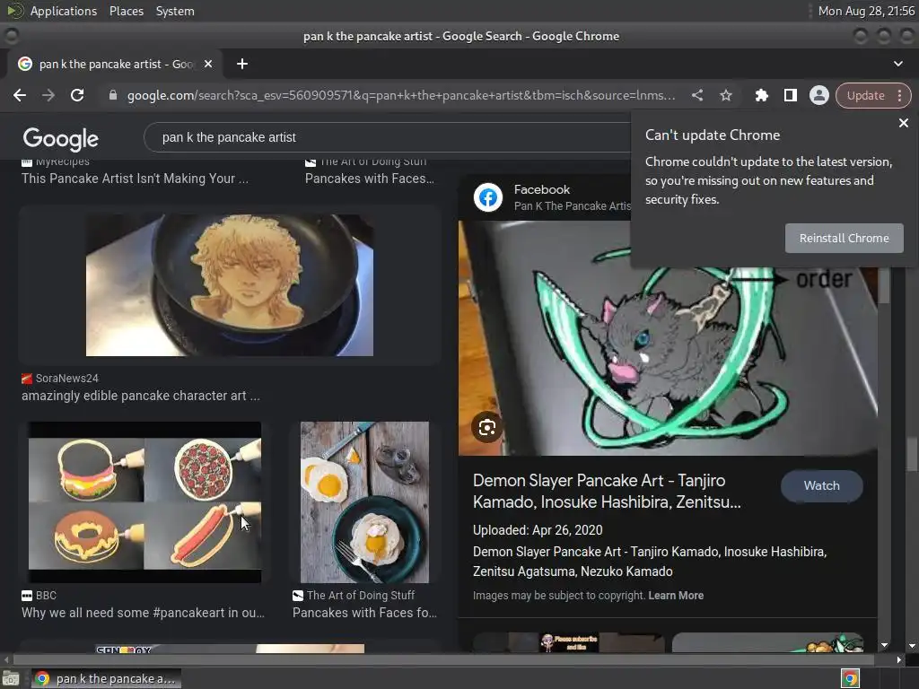Open BBC Why we all need link
Image resolution: width=919 pixels, height=689 pixels.
[143, 613]
